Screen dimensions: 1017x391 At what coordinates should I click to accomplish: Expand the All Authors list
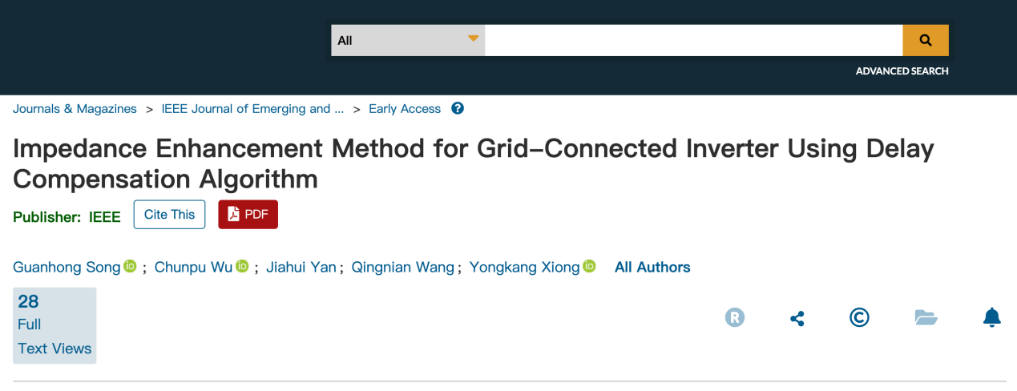(652, 267)
